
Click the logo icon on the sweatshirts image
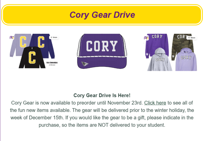11,38
